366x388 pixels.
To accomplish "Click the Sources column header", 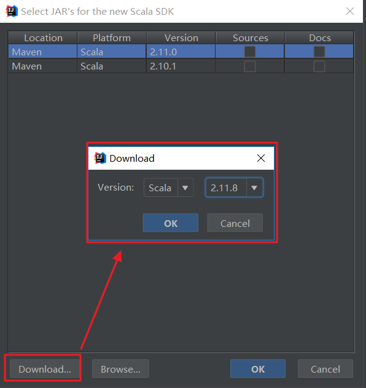I will click(x=250, y=38).
